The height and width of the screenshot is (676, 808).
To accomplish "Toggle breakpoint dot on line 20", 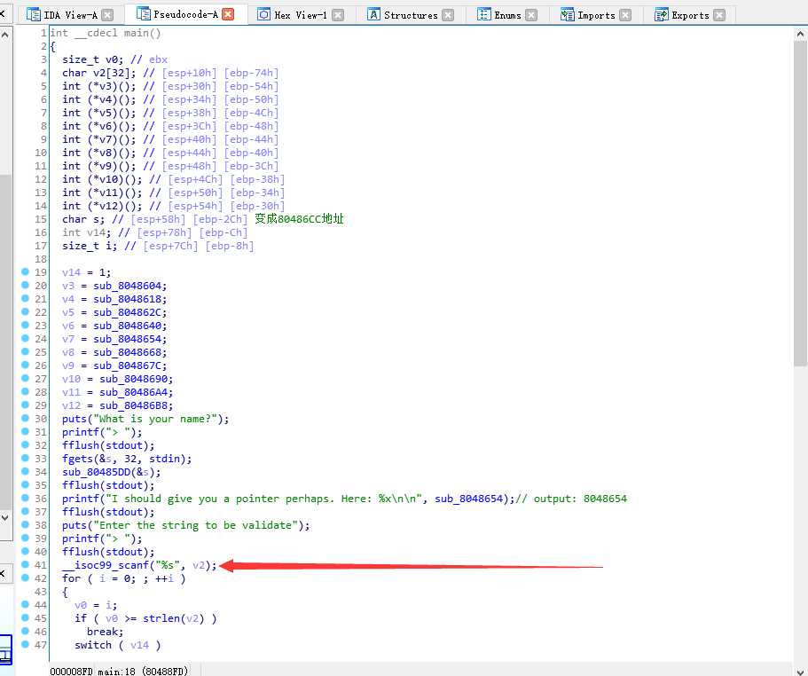I will click(25, 285).
